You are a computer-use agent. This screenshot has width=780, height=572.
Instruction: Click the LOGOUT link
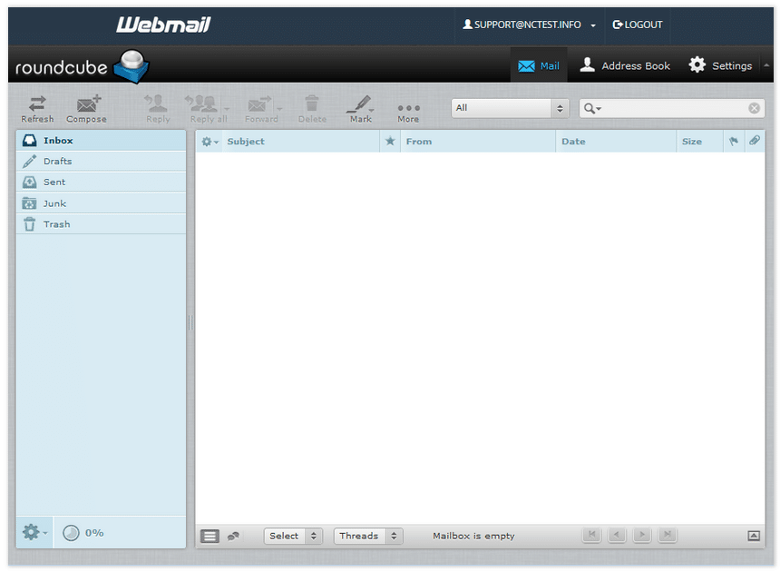(638, 25)
